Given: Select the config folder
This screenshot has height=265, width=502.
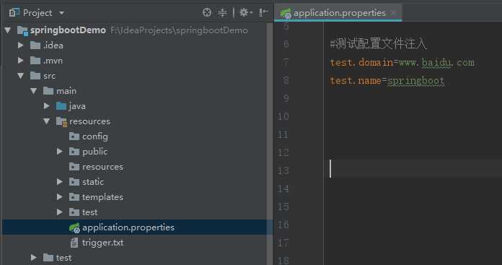Looking at the screenshot, I should (x=95, y=136).
